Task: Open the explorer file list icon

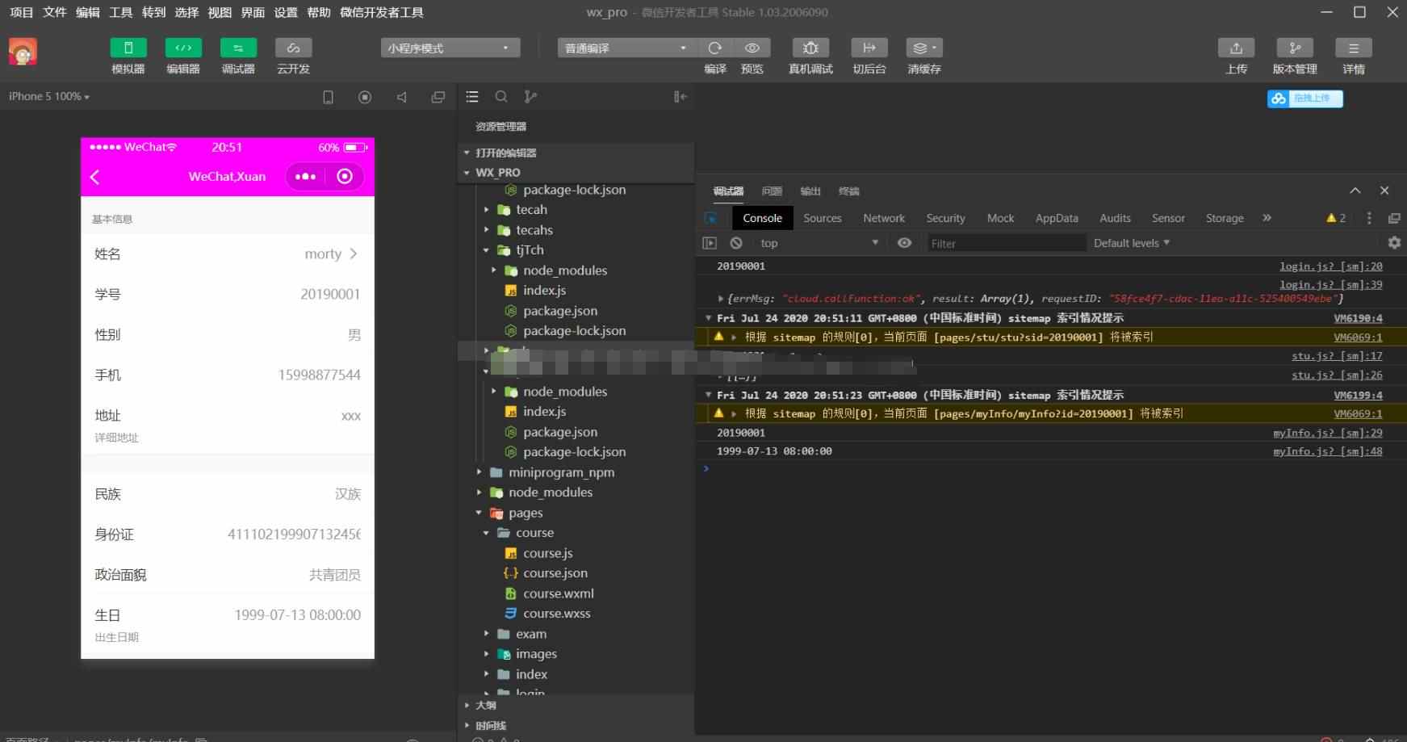Action: (472, 97)
